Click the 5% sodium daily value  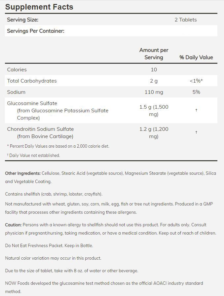point(196,92)
